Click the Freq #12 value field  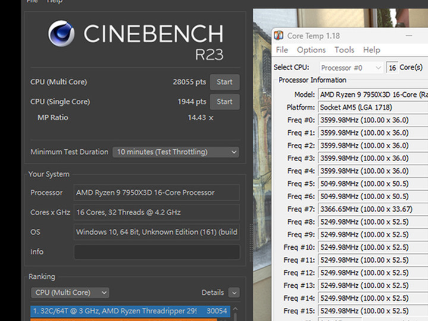[373, 273]
